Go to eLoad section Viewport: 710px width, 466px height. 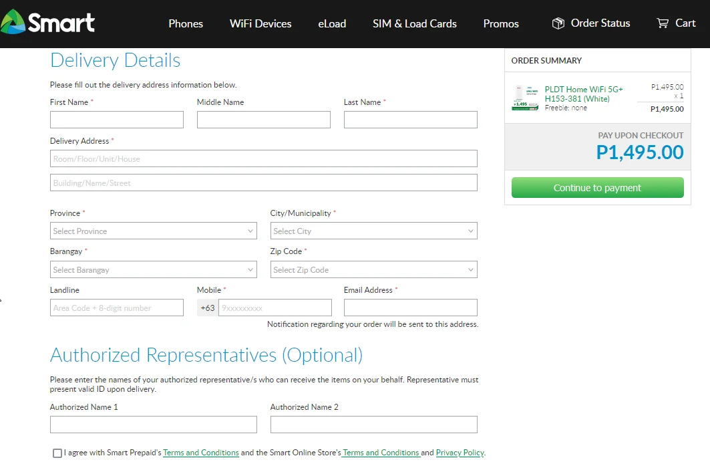click(332, 23)
